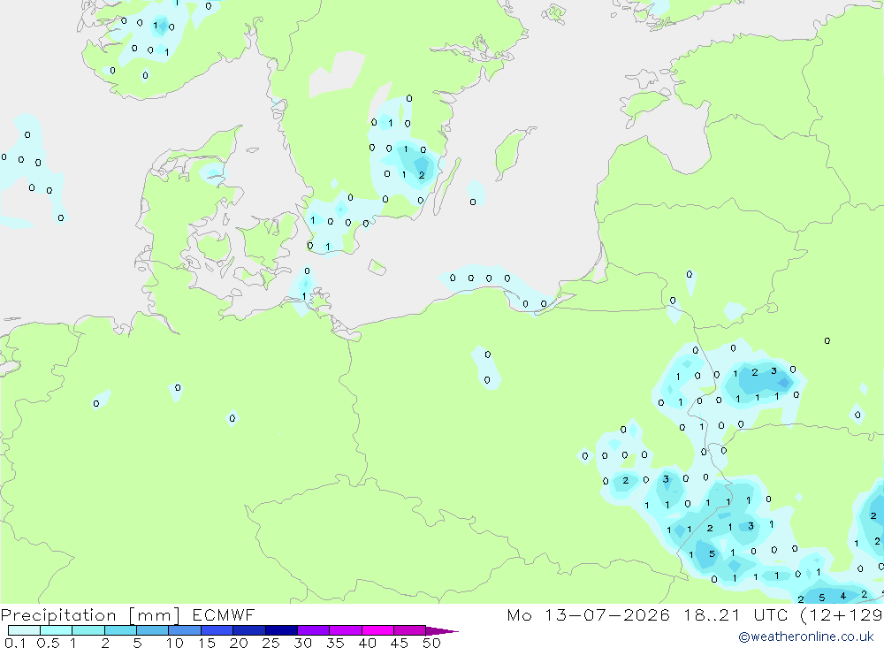Screen dimensions: 884x648
Task: Click the 'Precipitation [mm]' title text
Action: (x=90, y=614)
